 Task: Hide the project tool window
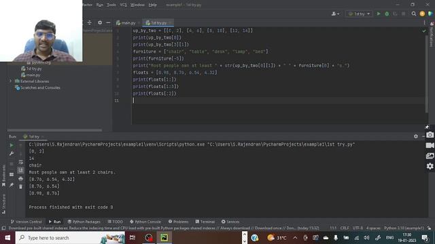point(108,22)
